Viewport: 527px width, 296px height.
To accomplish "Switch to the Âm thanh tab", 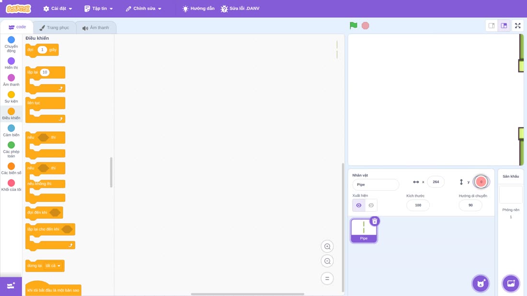I will coord(96,28).
